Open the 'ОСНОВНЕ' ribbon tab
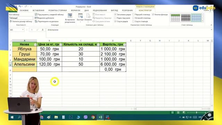Image resolution: width=222 pixels, height=125 pixels. tap(24, 10)
